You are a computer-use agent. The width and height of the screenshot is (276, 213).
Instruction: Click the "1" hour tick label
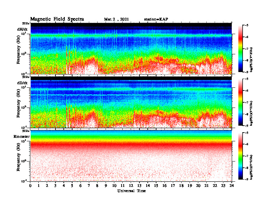click(39, 186)
